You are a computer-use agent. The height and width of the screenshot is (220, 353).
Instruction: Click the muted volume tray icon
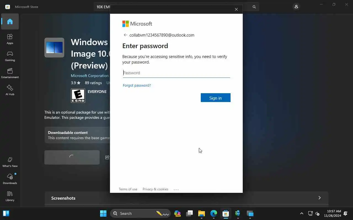click(317, 213)
